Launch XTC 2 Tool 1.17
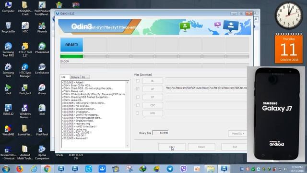 pyautogui.click(x=25, y=49)
